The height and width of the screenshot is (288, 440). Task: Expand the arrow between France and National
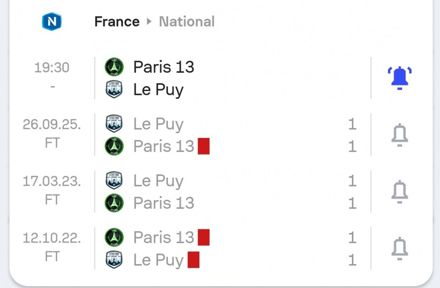tap(149, 22)
